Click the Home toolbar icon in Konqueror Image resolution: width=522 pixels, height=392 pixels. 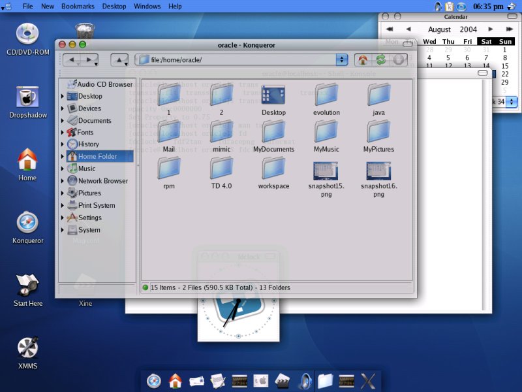363,60
